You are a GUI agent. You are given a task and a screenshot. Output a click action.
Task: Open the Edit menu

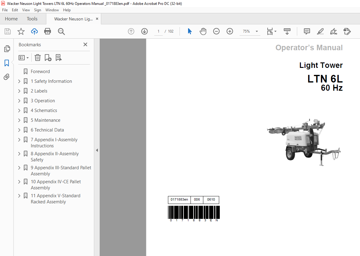click(15, 10)
